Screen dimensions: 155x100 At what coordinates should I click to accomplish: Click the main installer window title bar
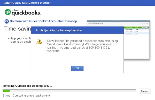point(78,3)
